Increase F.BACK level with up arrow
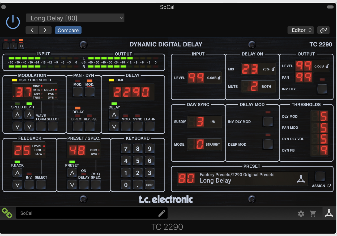 pos(17,173)
